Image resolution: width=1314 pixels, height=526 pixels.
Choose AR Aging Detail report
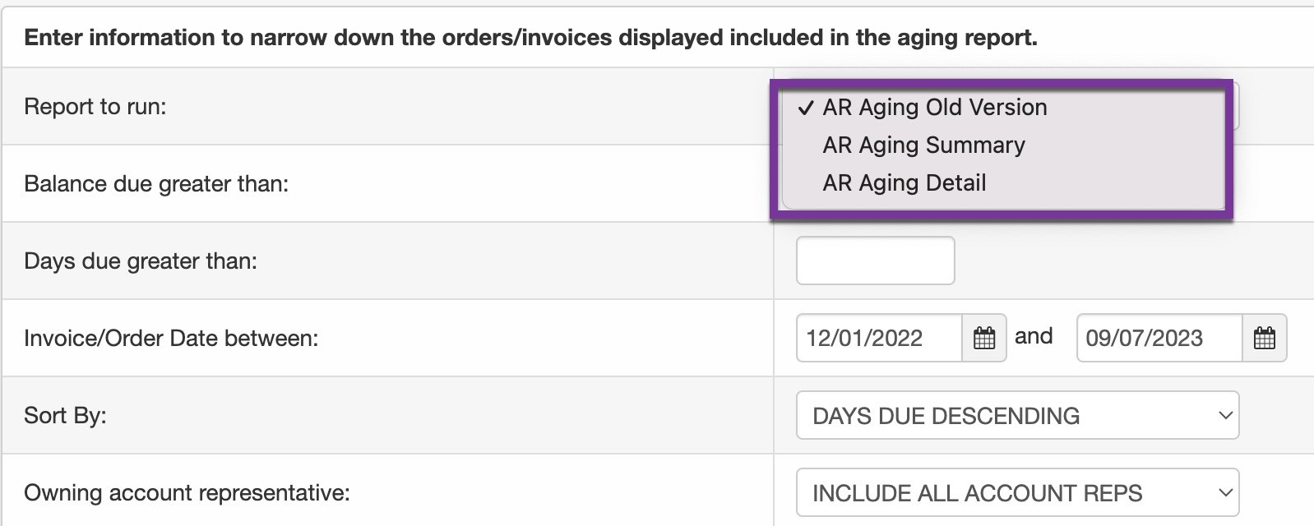[905, 182]
